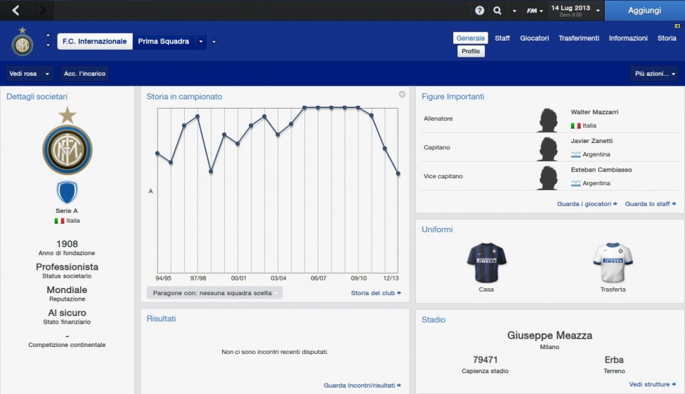Click the blue Serie A shield icon
The height and width of the screenshot is (394, 685).
coord(67,192)
